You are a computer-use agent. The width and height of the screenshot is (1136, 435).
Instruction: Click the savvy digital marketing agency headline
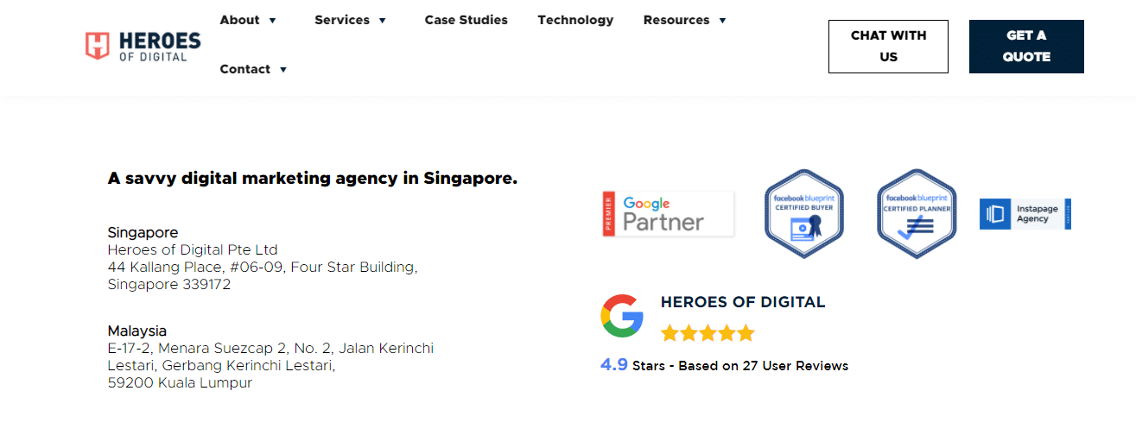click(313, 179)
